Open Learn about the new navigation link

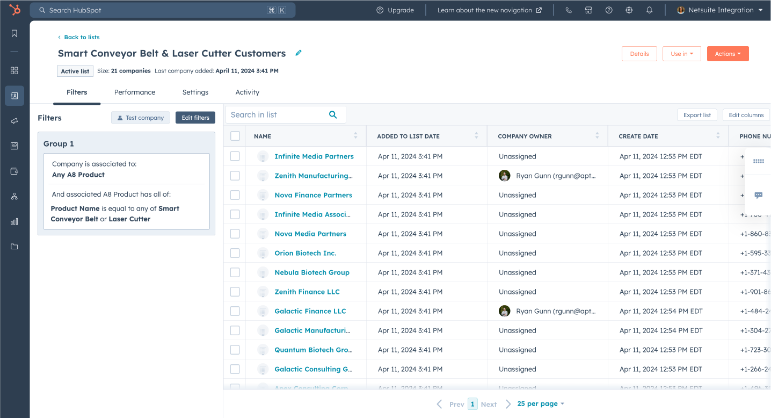489,10
